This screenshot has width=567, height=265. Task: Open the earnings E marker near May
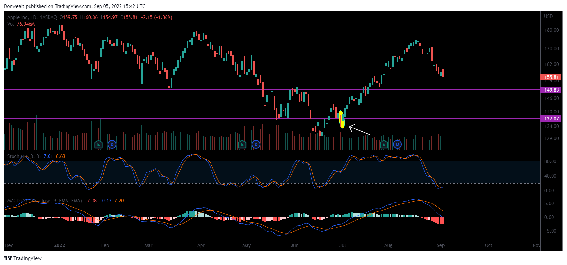point(242,145)
